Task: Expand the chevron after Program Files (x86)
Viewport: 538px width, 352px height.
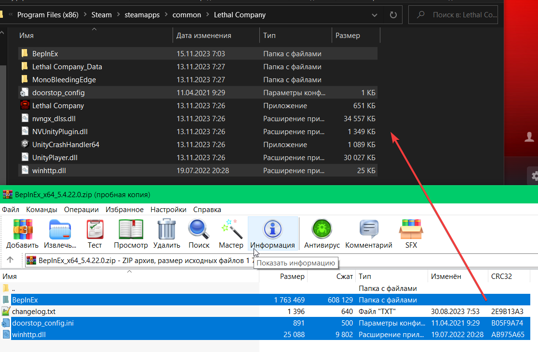Action: (85, 15)
